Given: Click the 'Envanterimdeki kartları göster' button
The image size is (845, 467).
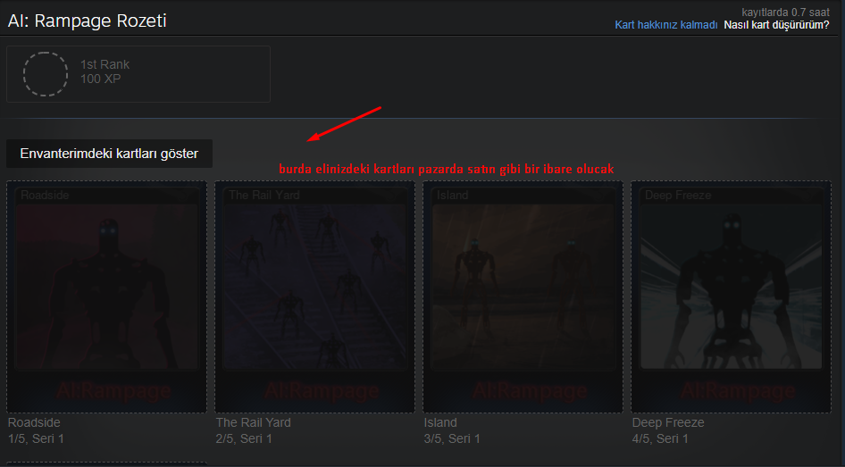Looking at the screenshot, I should coord(109,154).
